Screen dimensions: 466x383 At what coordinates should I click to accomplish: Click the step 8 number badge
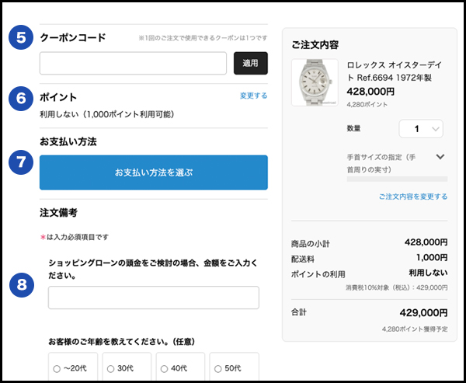[19, 284]
